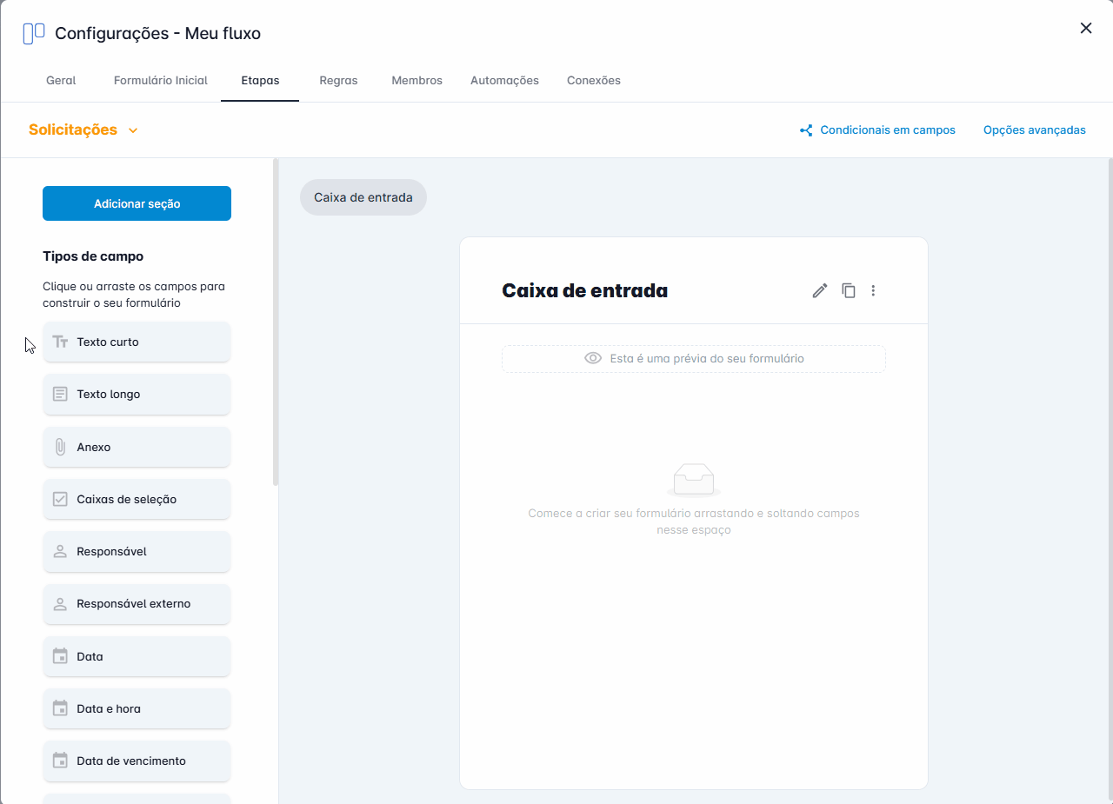Image resolution: width=1113 pixels, height=804 pixels.
Task: Edit section title with pencil icon
Action: pyautogui.click(x=820, y=291)
